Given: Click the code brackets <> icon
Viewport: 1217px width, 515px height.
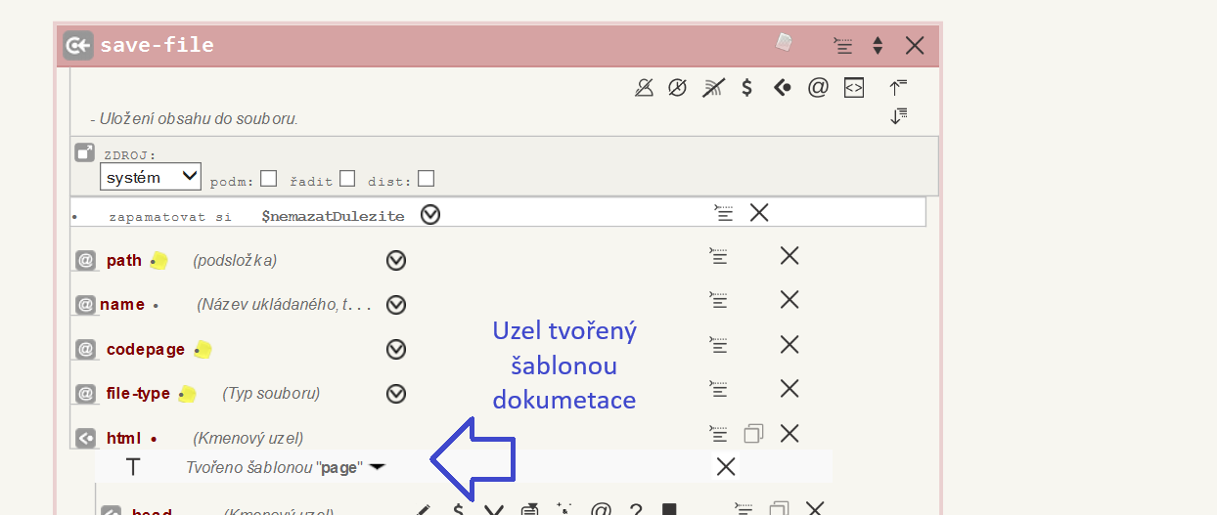Looking at the screenshot, I should (x=854, y=88).
